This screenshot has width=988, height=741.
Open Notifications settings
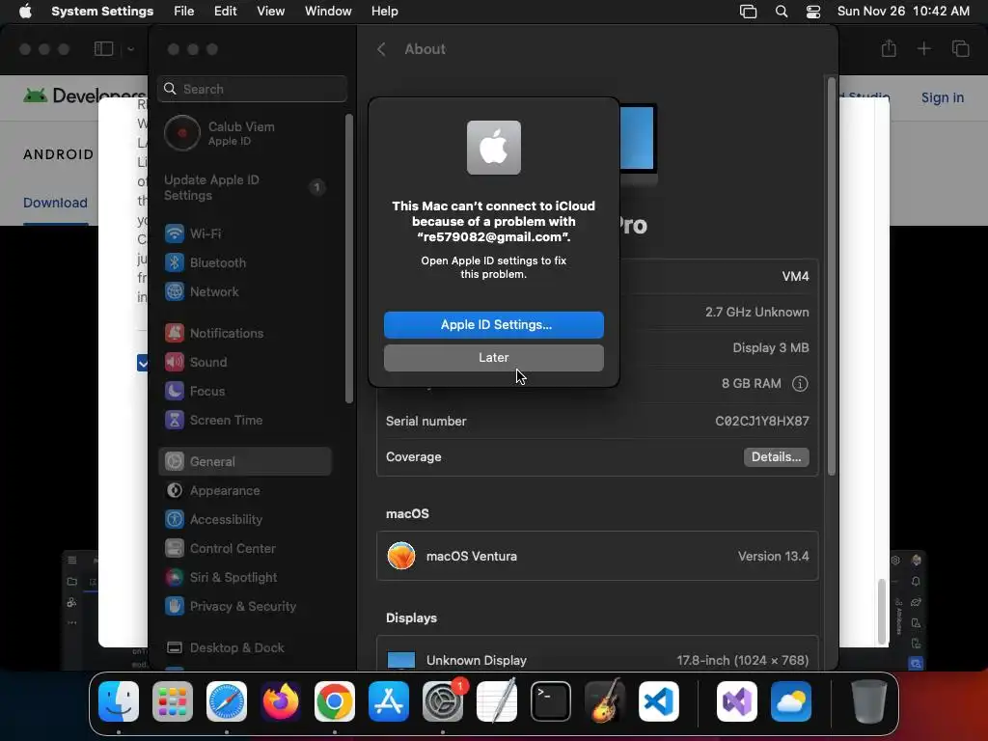tap(246, 333)
